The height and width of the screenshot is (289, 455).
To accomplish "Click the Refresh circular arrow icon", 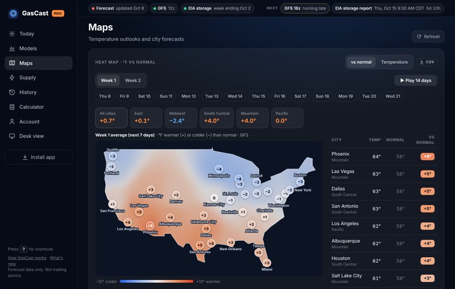I will 419,36.
